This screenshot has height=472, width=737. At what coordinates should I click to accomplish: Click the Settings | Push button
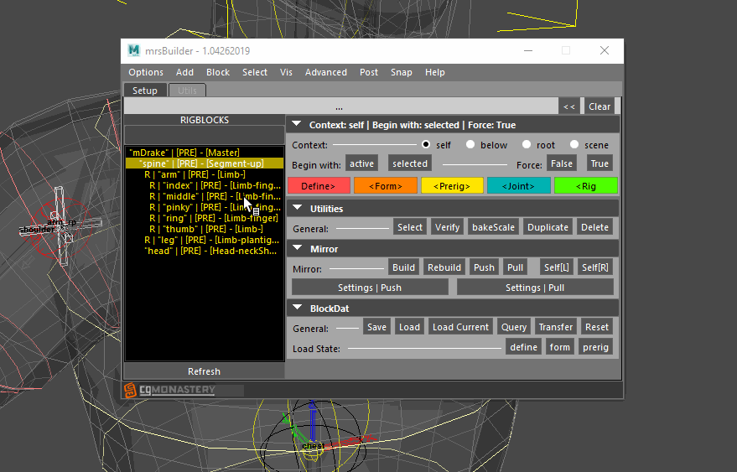point(370,288)
